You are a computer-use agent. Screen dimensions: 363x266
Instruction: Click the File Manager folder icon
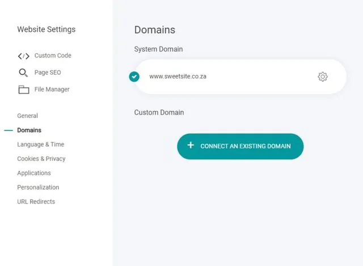24,90
